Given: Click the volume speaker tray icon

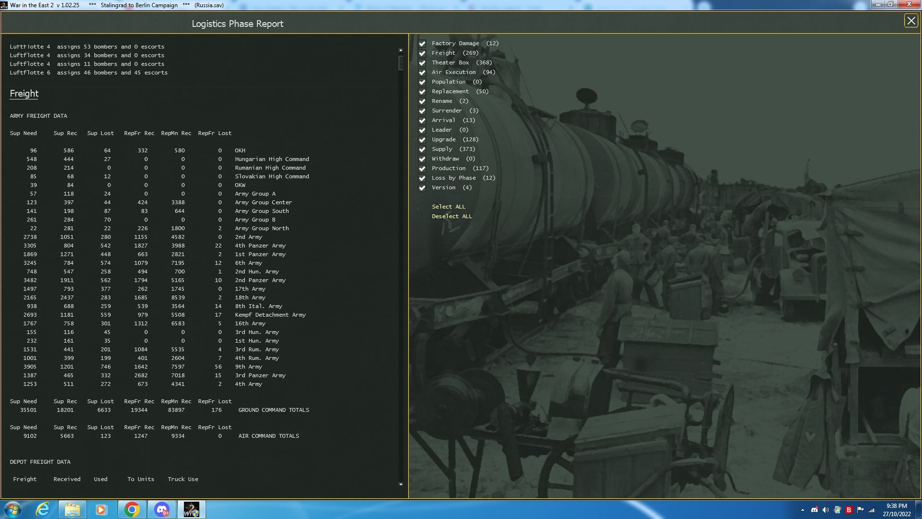Looking at the screenshot, I should [825, 510].
